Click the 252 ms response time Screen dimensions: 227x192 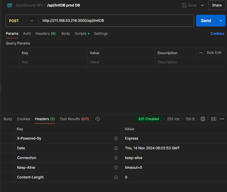173,119
